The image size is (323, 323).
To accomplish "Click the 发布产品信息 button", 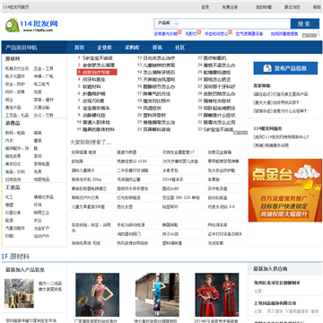I will [x=285, y=68].
